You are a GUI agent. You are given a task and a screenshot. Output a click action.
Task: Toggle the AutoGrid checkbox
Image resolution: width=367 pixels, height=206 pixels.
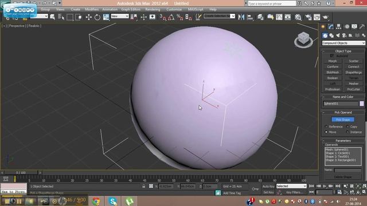[x=332, y=56]
